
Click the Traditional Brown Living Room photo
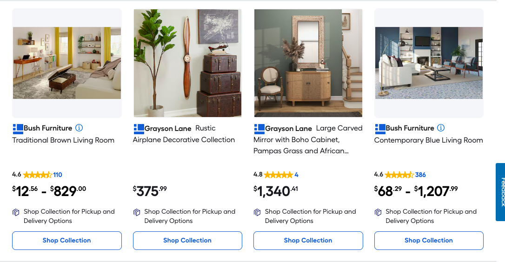click(67, 63)
